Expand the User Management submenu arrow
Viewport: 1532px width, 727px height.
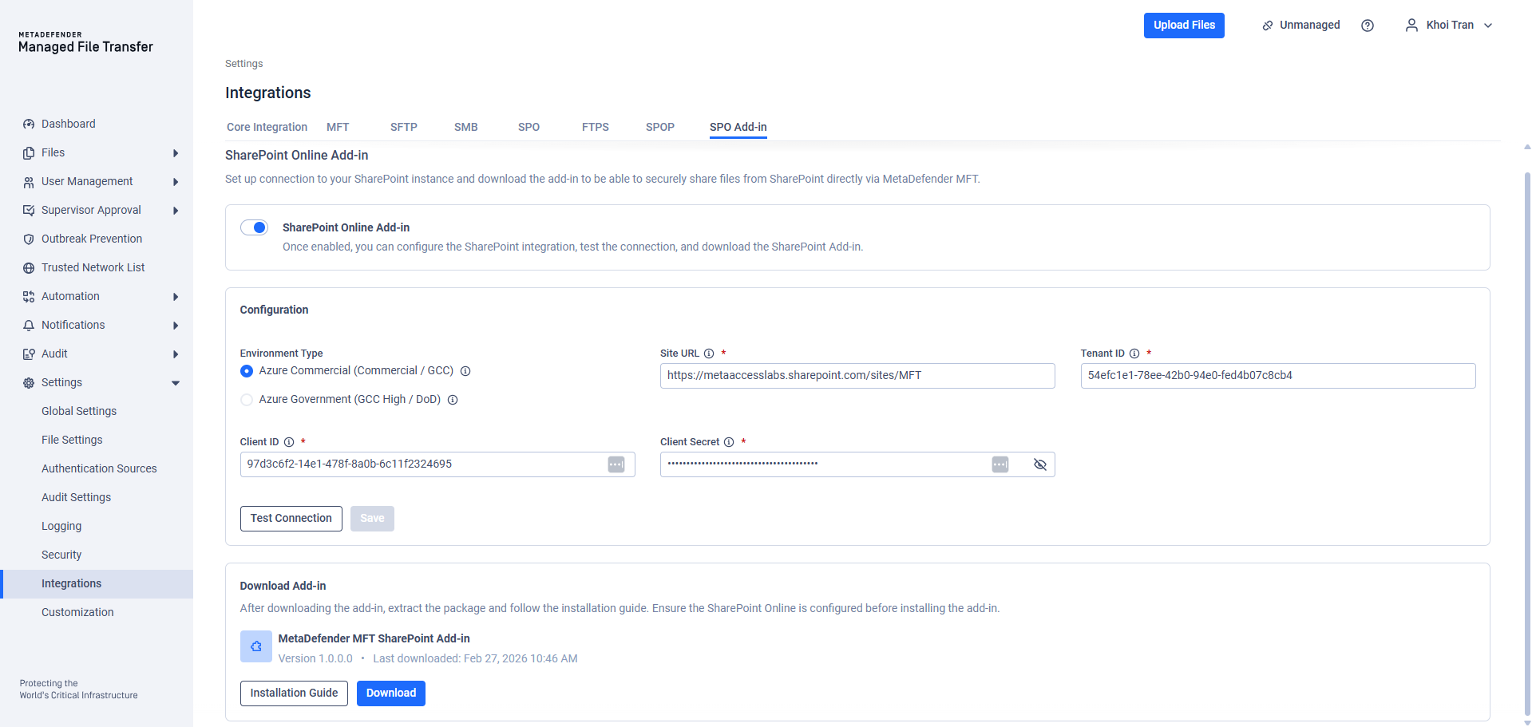pyautogui.click(x=176, y=182)
